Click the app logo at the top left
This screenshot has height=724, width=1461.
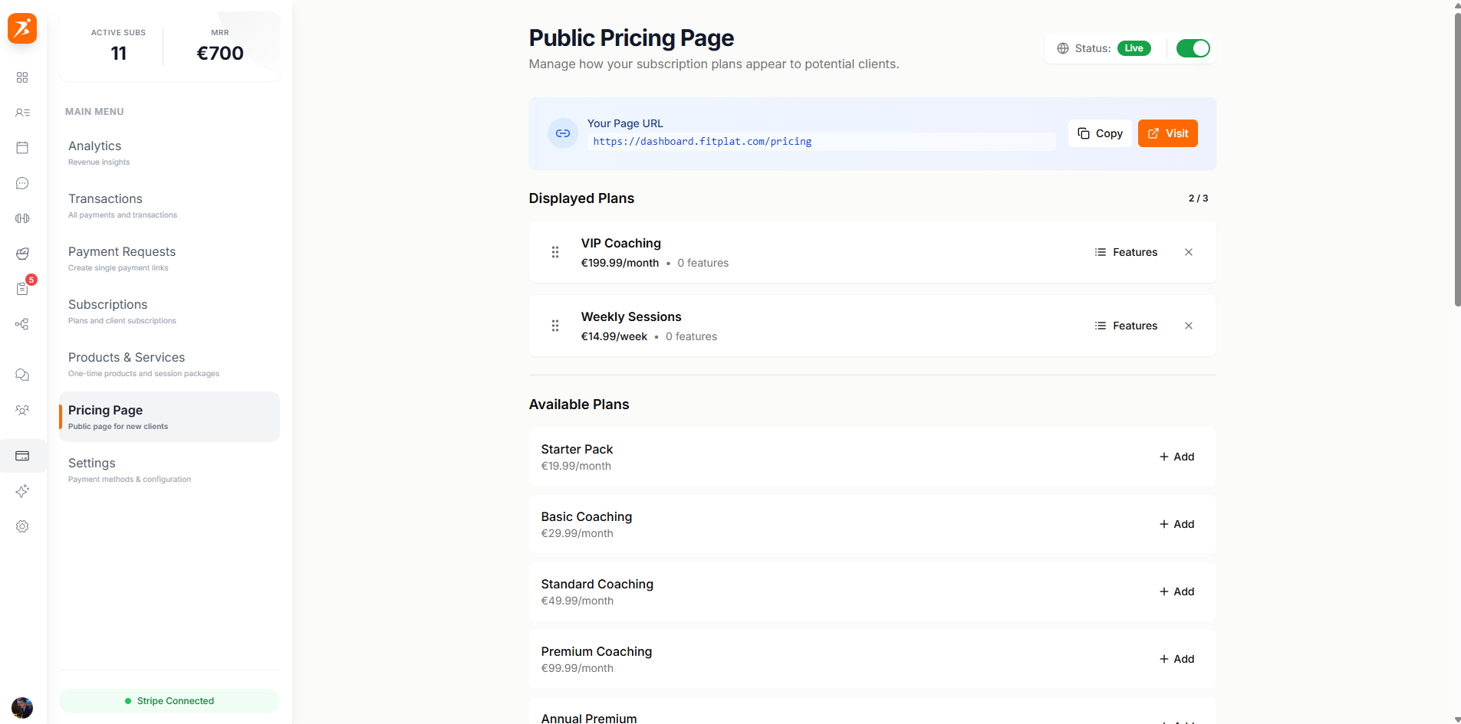click(x=21, y=28)
